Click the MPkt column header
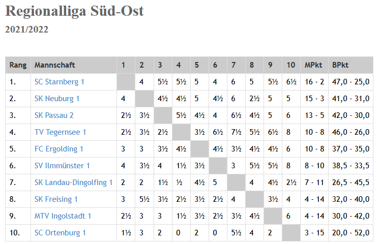 pos(313,65)
